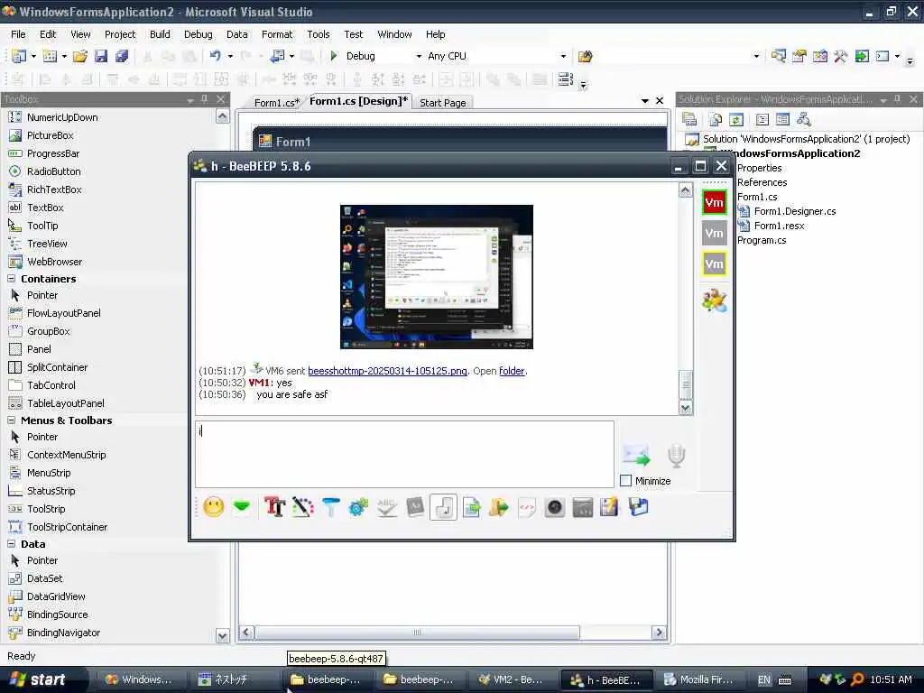This screenshot has width=924, height=693.
Task: Open the folder link in chat message
Action: click(x=512, y=371)
